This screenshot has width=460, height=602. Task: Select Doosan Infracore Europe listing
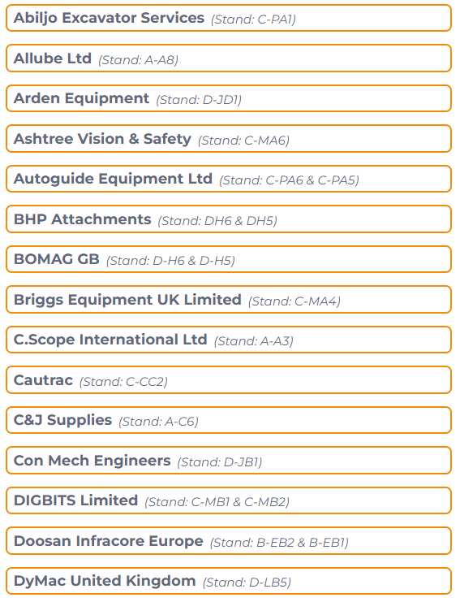point(229,541)
